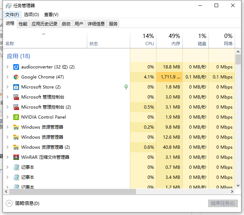The image size is (244, 215).
Task: Click the Google Chrome icon
Action: (x=16, y=77)
